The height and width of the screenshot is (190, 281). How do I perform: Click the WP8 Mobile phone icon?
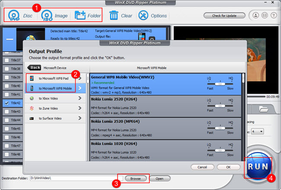coord(32,88)
